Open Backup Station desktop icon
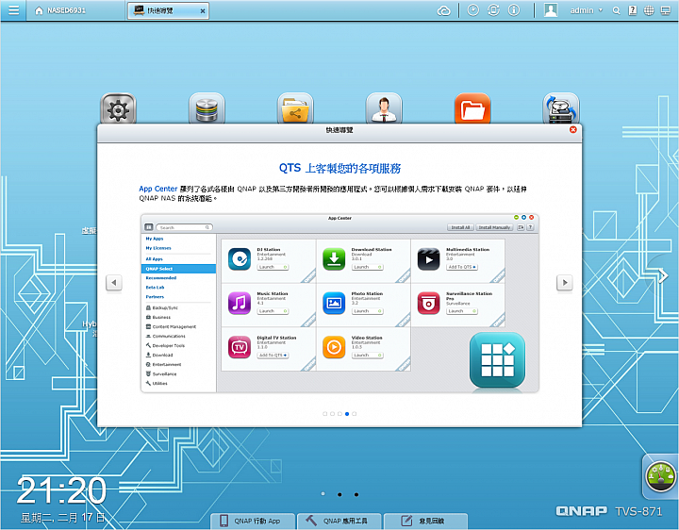Viewport: 679px width, 530px height. [561, 108]
